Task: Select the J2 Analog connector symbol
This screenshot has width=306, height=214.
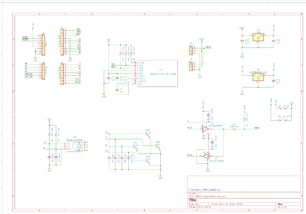Action: pos(43,71)
